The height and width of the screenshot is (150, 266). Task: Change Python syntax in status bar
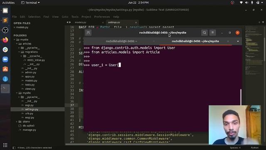pyautogui.click(x=255, y=147)
